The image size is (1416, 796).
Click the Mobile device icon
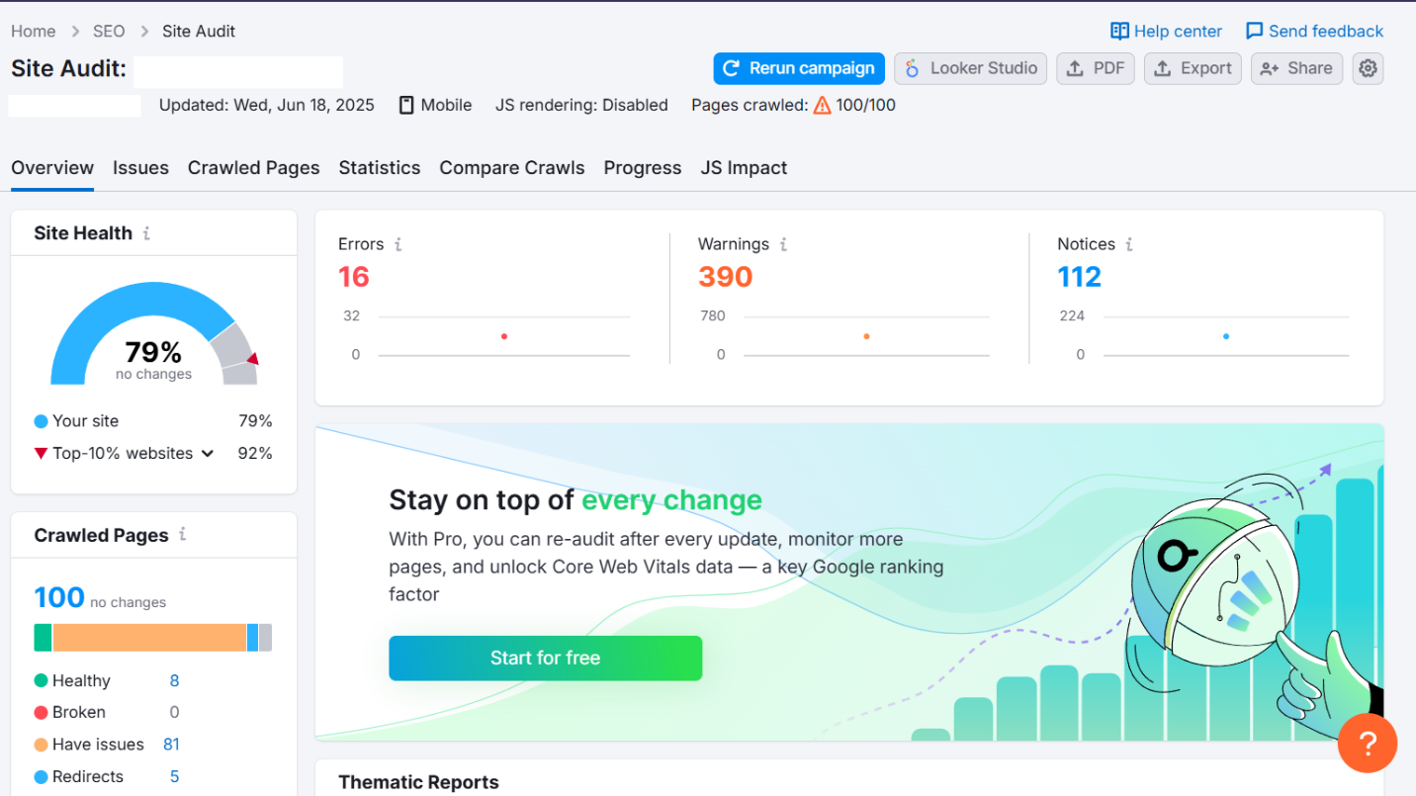point(406,105)
